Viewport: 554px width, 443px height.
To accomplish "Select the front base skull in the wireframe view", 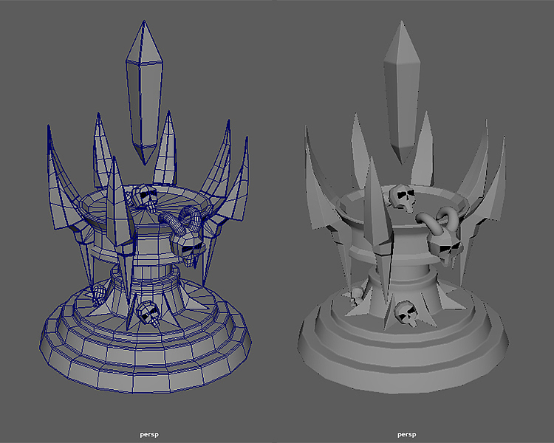I will click(148, 312).
